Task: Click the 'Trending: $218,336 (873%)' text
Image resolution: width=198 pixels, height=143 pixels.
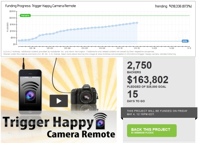Action: [x=173, y=6]
